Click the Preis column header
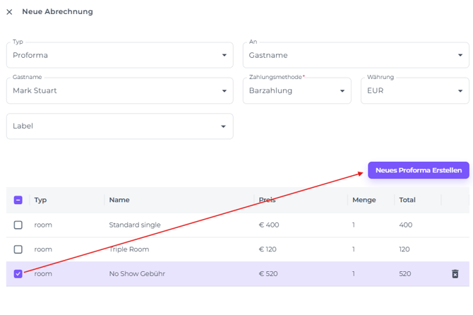The image size is (473, 315). coord(267,200)
